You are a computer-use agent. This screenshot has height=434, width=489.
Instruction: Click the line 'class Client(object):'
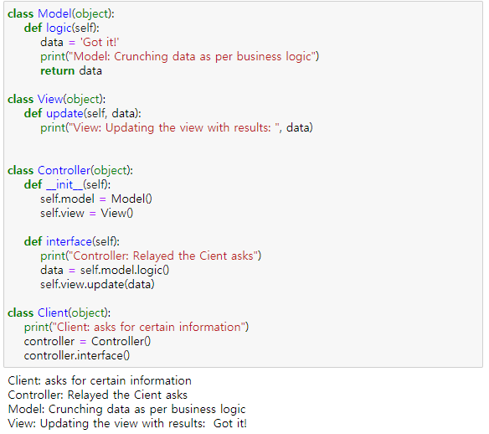pyautogui.click(x=59, y=313)
